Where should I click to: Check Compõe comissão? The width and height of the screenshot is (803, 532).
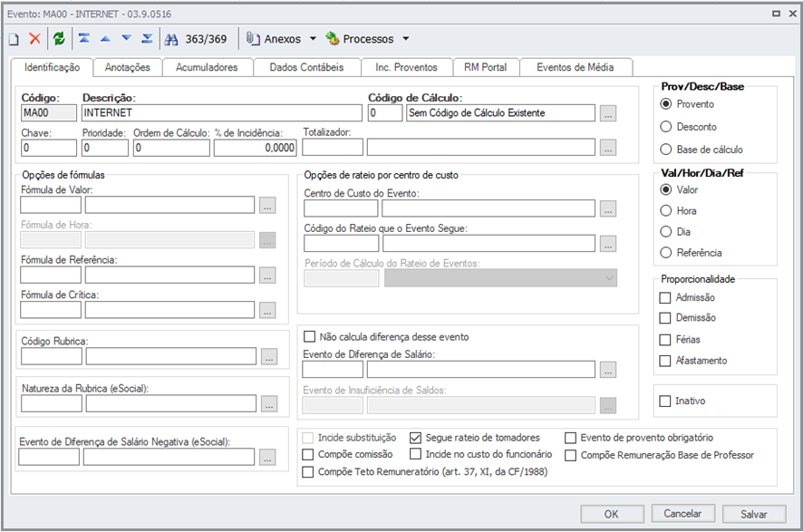(308, 454)
